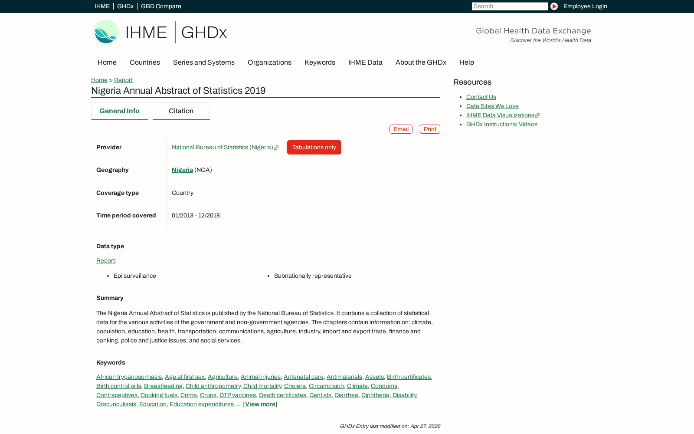Open the Crops keyword
This screenshot has height=434, width=694.
click(208, 395)
